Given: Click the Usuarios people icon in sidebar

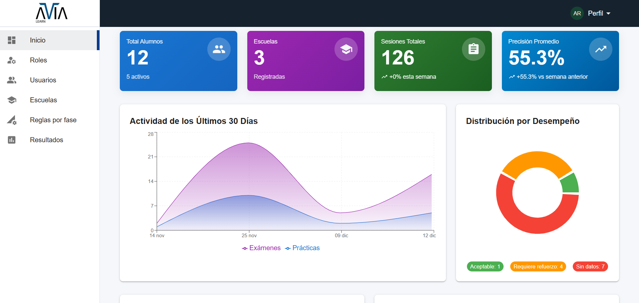Looking at the screenshot, I should tap(12, 80).
